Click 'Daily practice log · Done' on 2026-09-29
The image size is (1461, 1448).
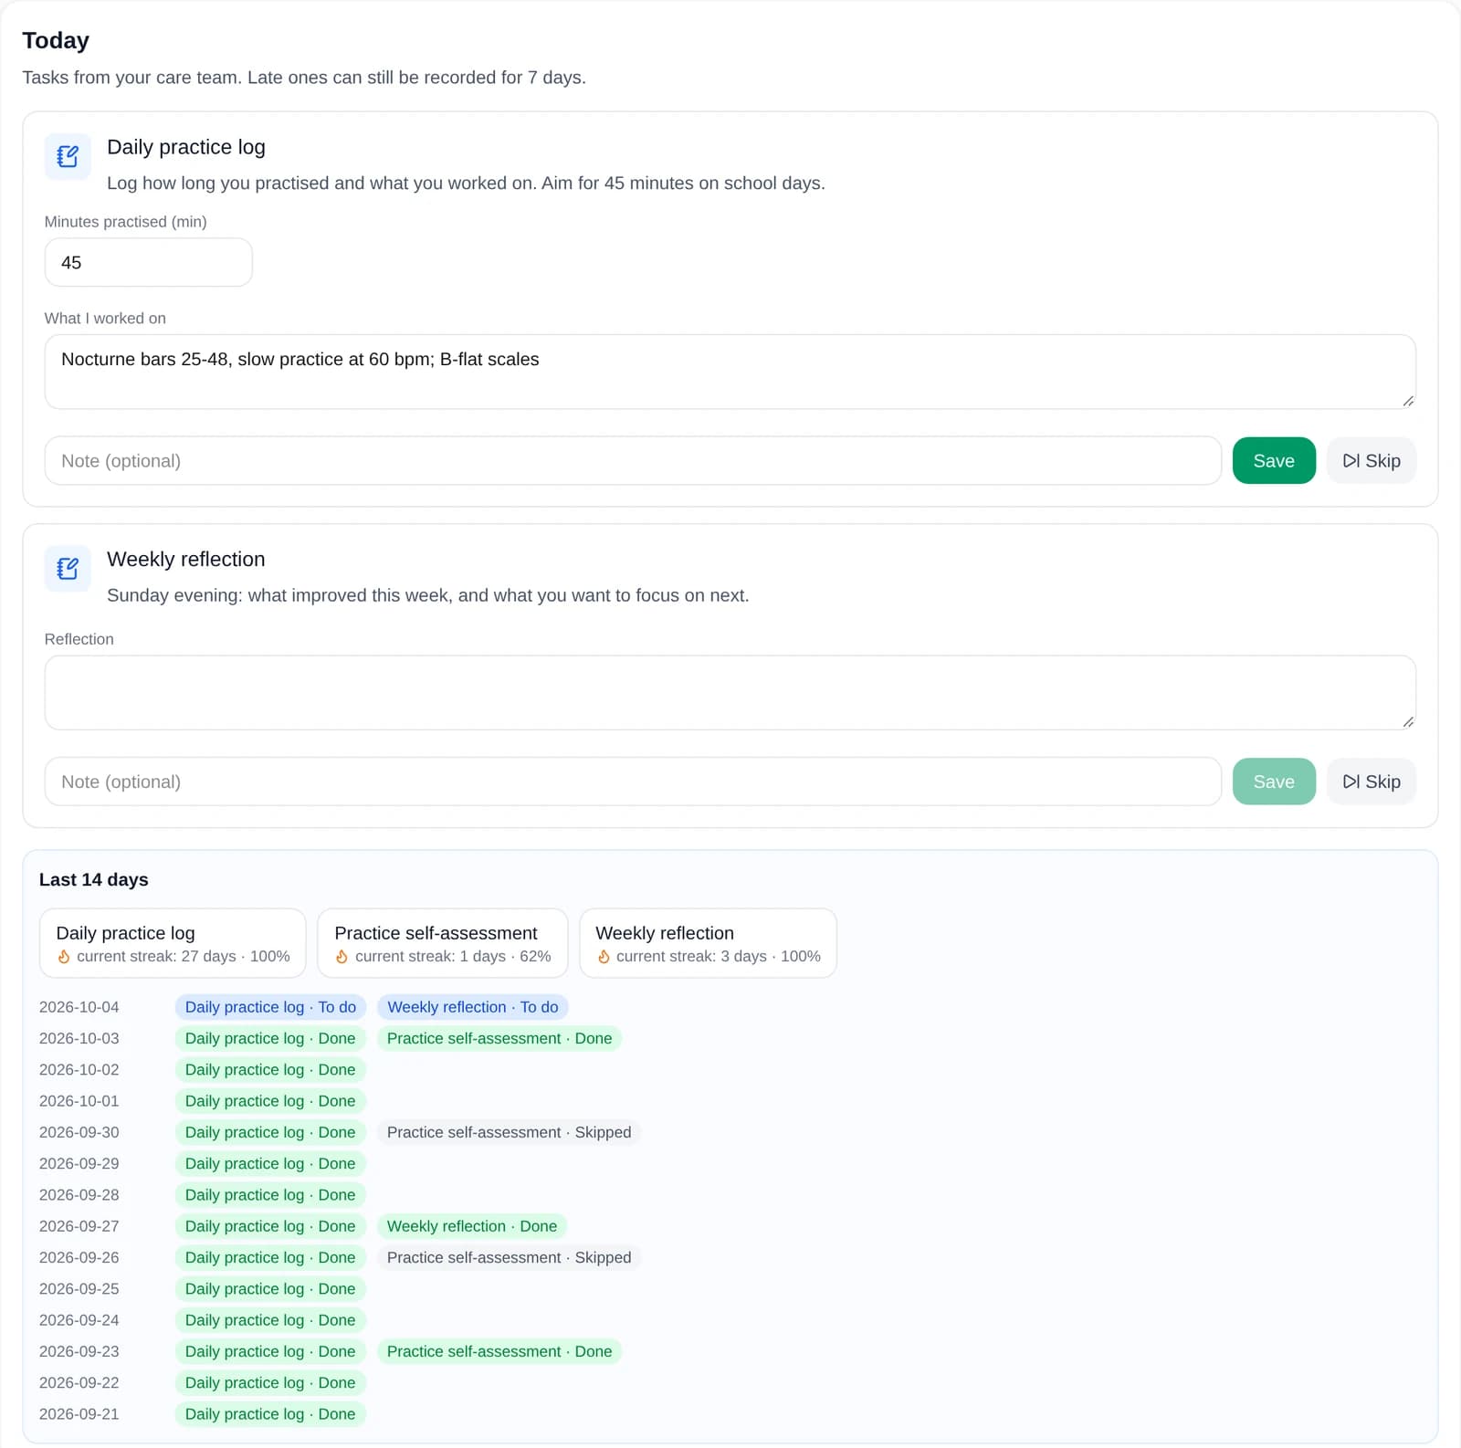click(270, 1164)
